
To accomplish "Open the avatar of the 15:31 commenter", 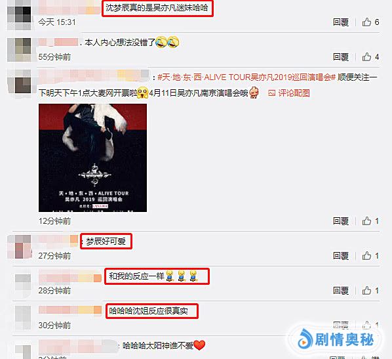I will (19, 15).
